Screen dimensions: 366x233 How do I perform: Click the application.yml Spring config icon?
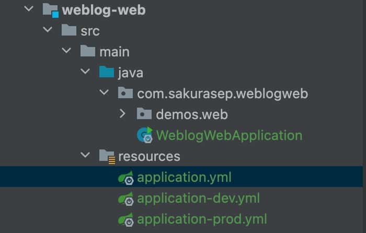(125, 178)
